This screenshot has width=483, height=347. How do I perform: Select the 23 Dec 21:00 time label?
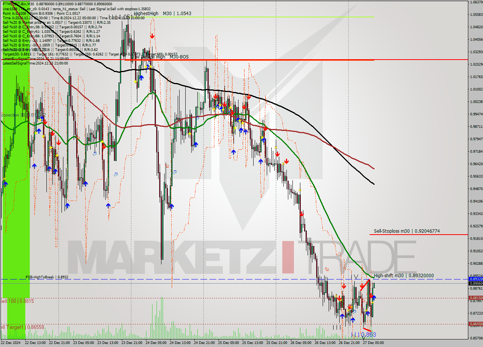[x=132, y=343]
